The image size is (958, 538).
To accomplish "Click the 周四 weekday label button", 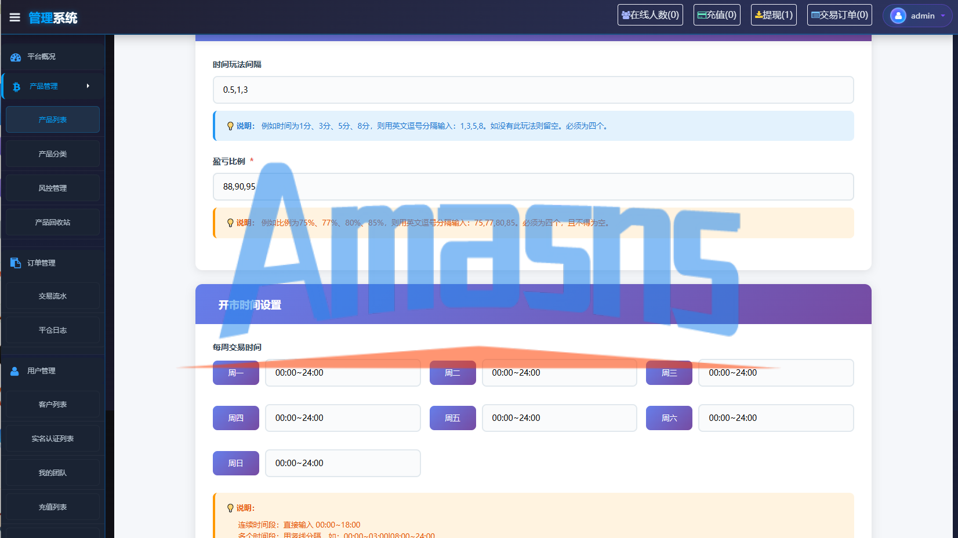I will click(x=236, y=418).
